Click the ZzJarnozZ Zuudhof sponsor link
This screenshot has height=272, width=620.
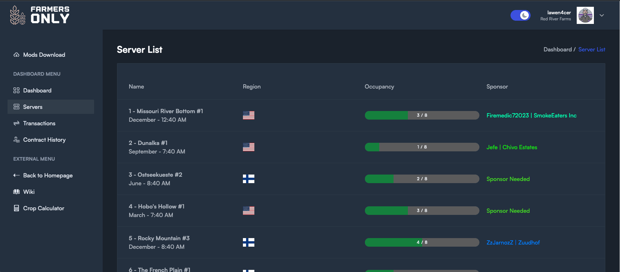tap(513, 242)
